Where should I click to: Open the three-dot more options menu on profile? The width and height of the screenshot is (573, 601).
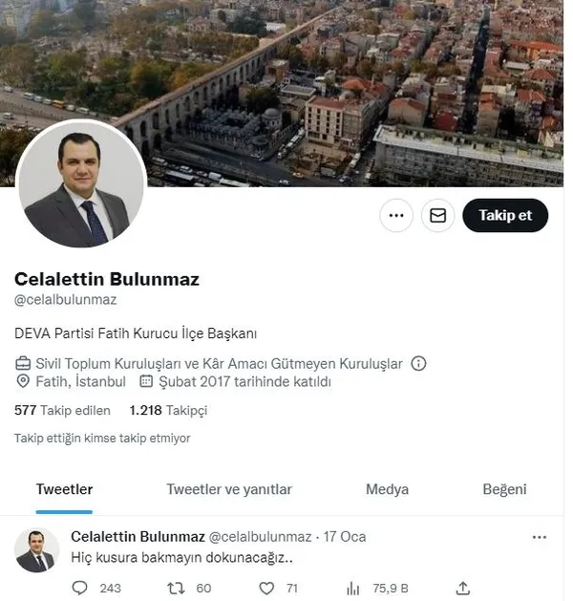coord(396,216)
